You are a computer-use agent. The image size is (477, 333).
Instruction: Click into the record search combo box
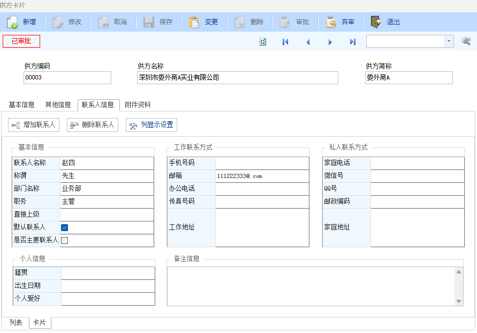click(x=405, y=41)
